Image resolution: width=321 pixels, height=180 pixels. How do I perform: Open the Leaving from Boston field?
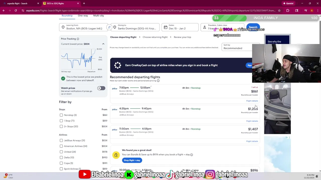83,27
